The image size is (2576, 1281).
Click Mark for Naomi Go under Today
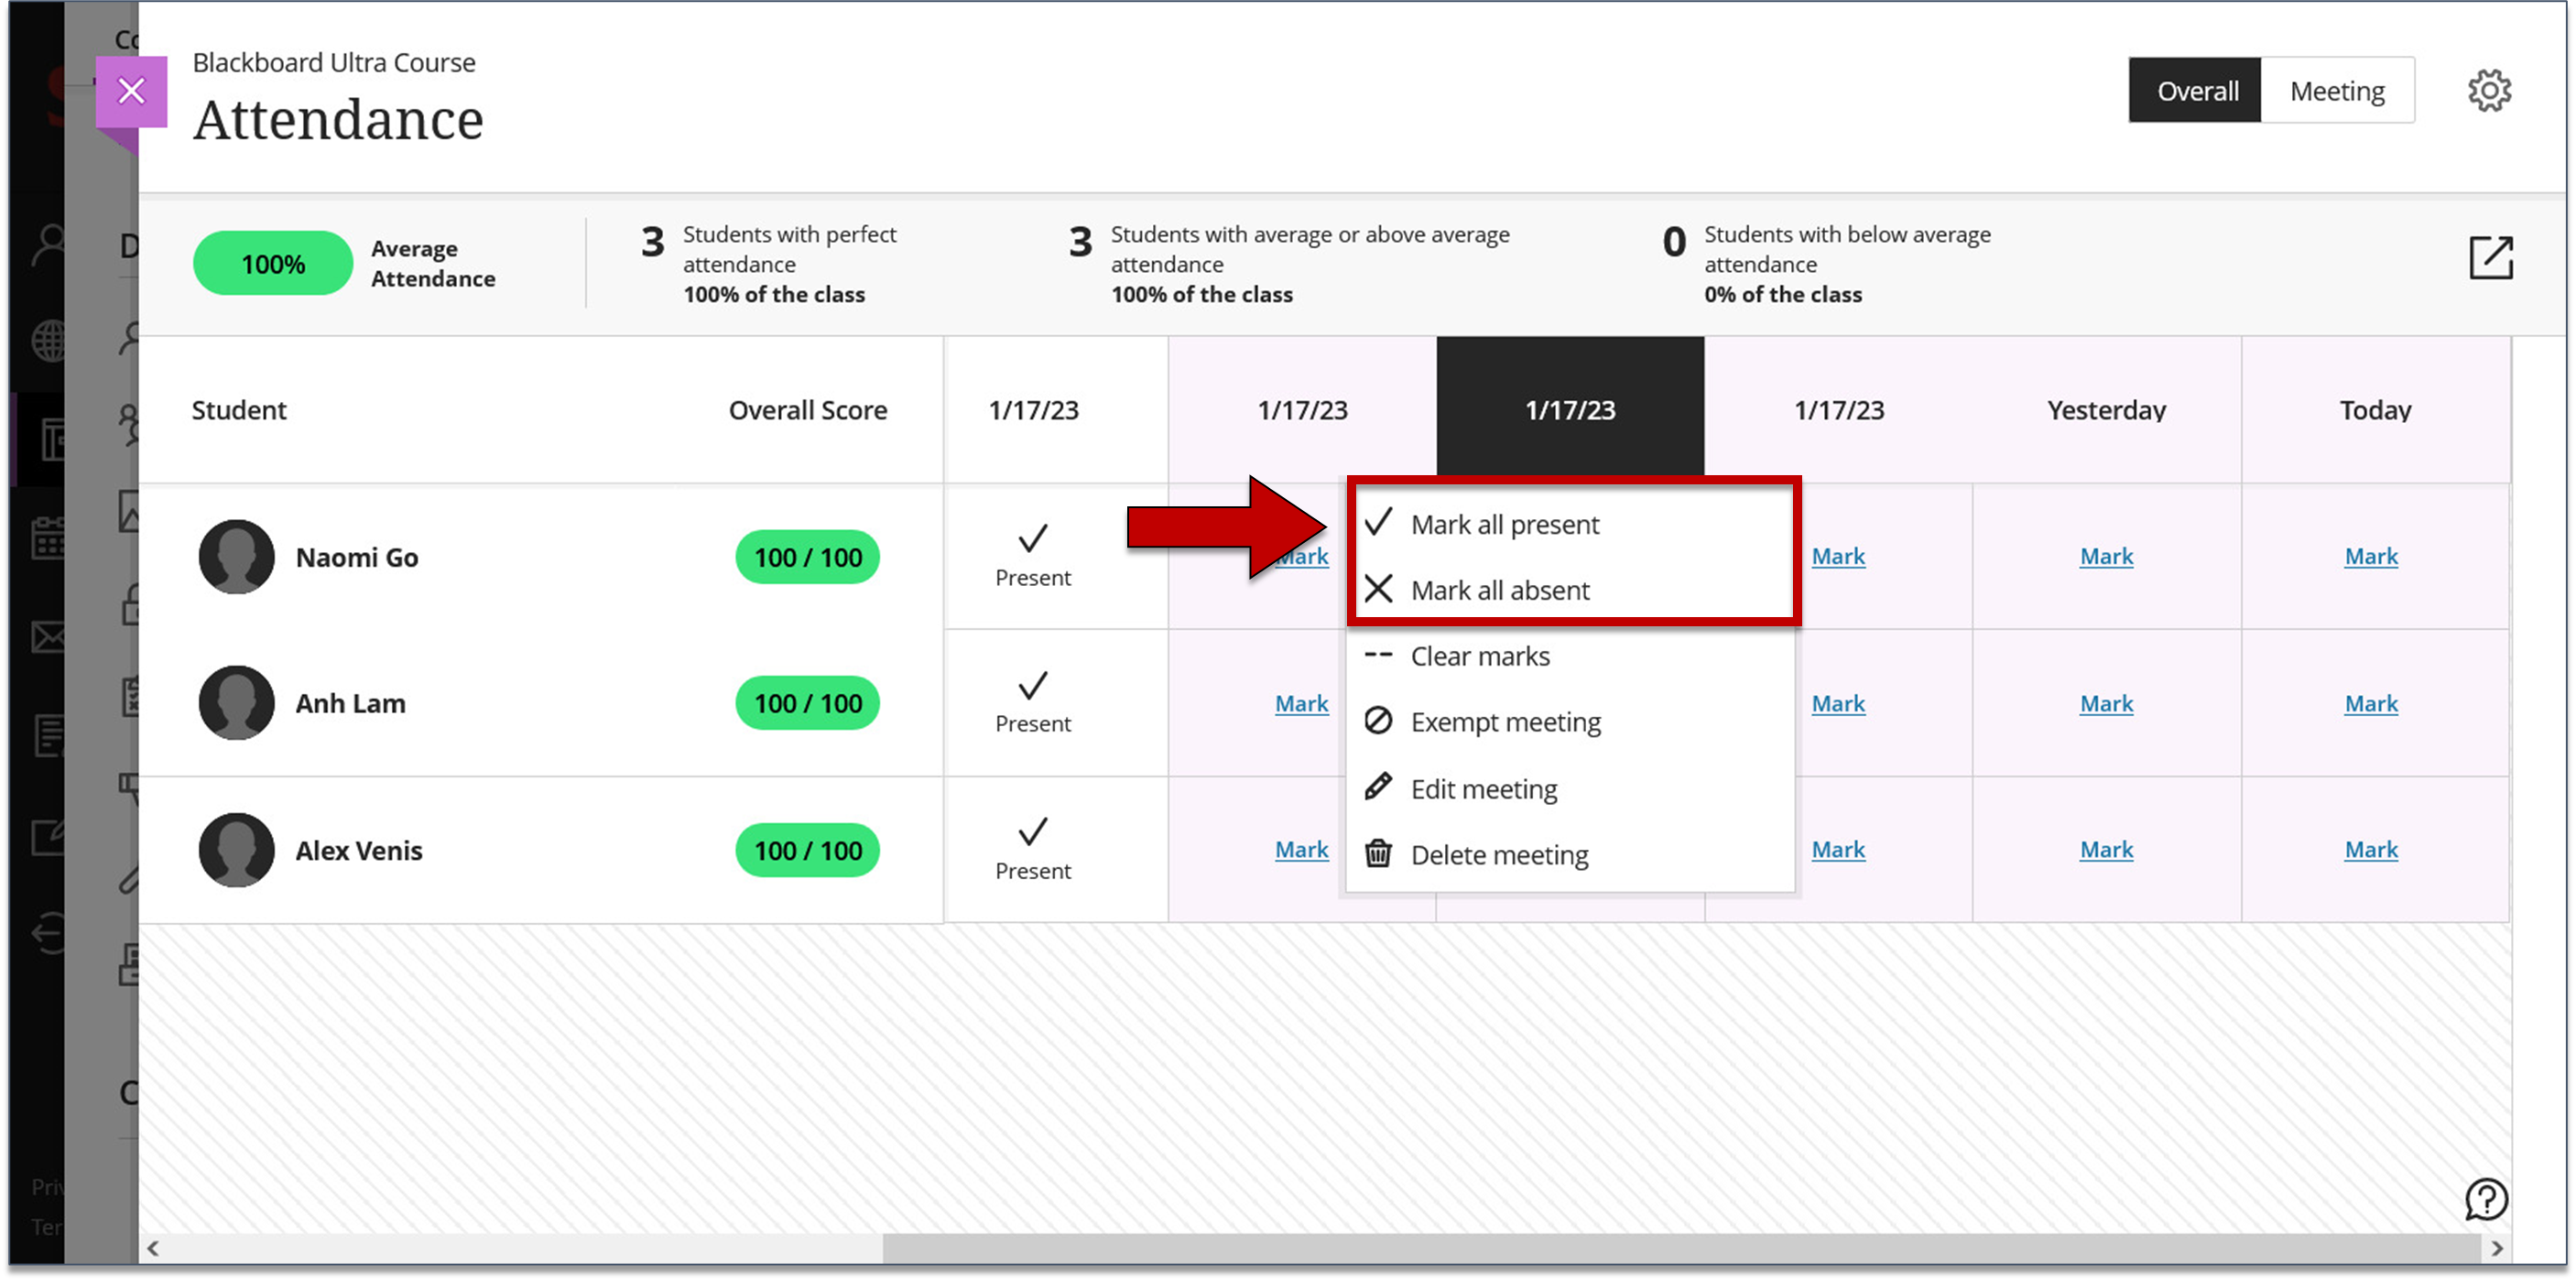(x=2371, y=556)
